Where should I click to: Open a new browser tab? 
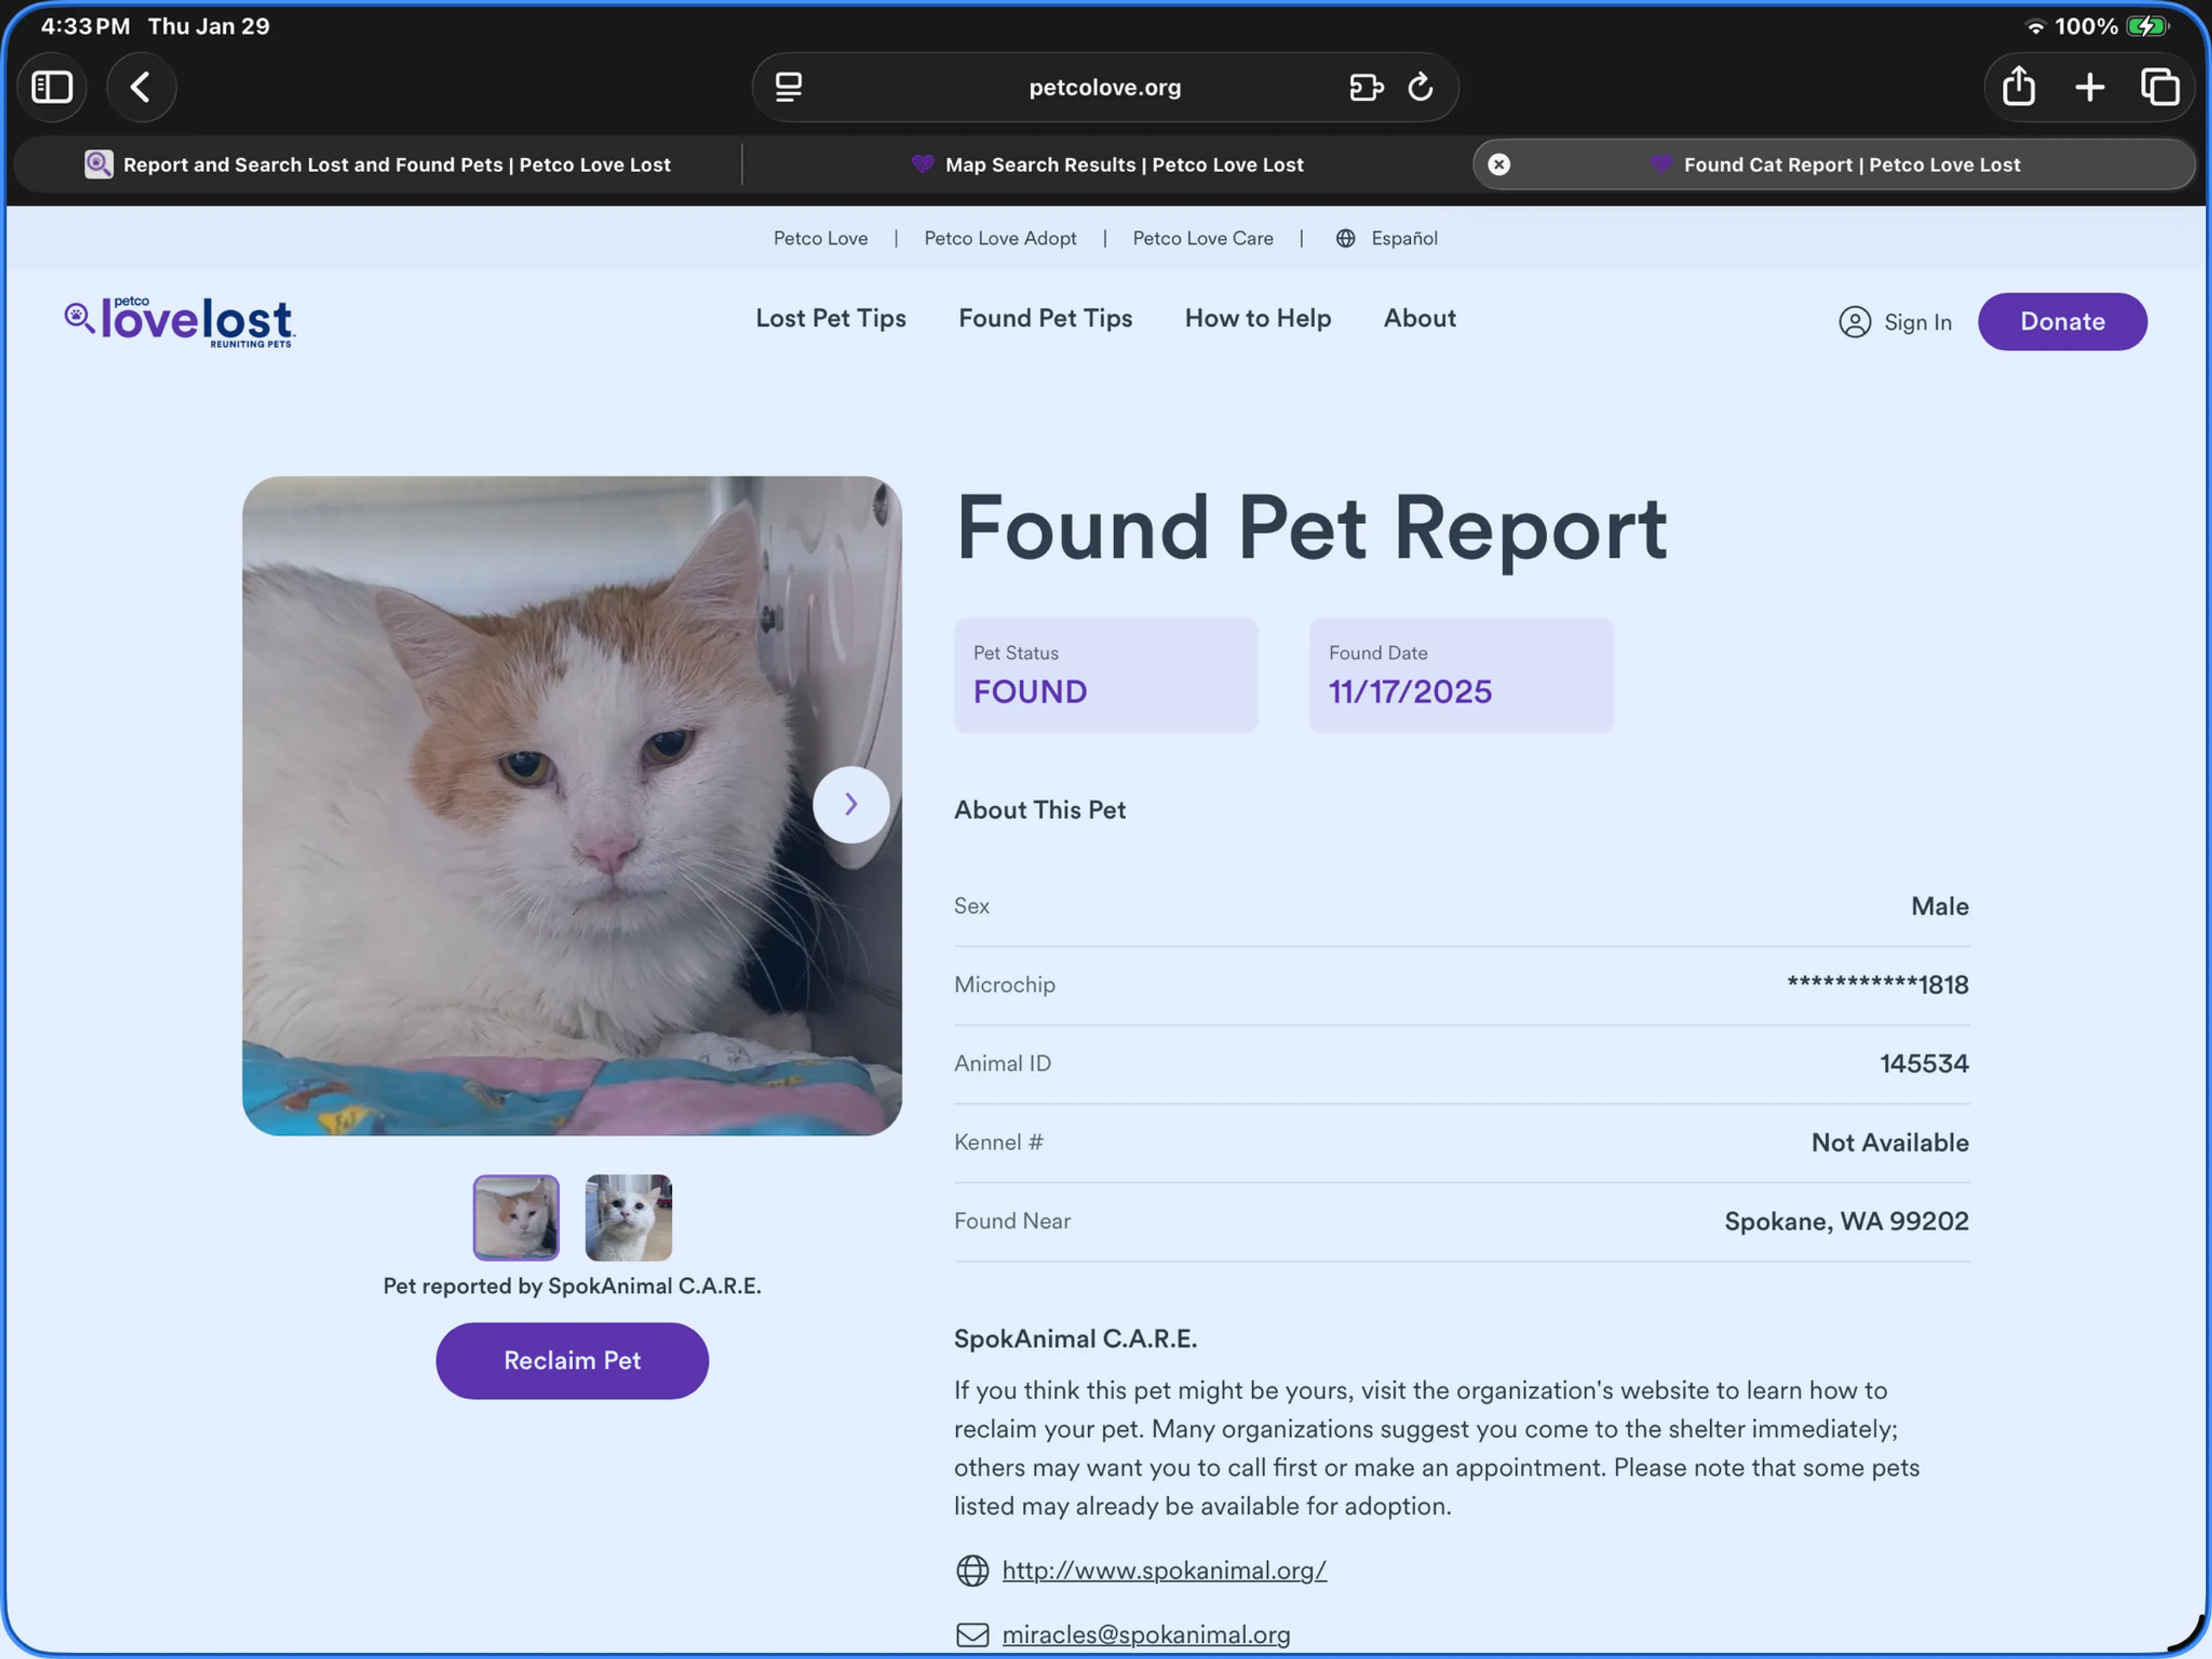(2089, 87)
